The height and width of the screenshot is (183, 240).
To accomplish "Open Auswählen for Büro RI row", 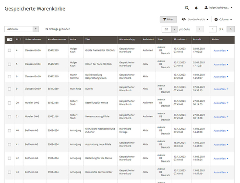I will [221, 89].
